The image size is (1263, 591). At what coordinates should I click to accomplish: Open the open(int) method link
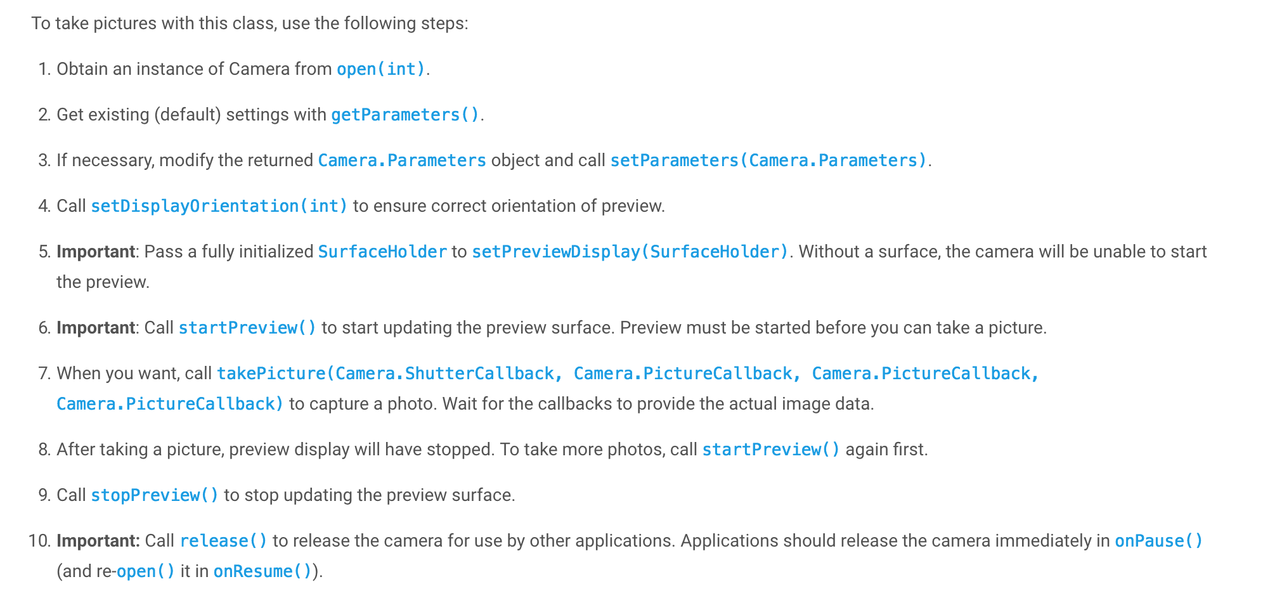click(380, 69)
